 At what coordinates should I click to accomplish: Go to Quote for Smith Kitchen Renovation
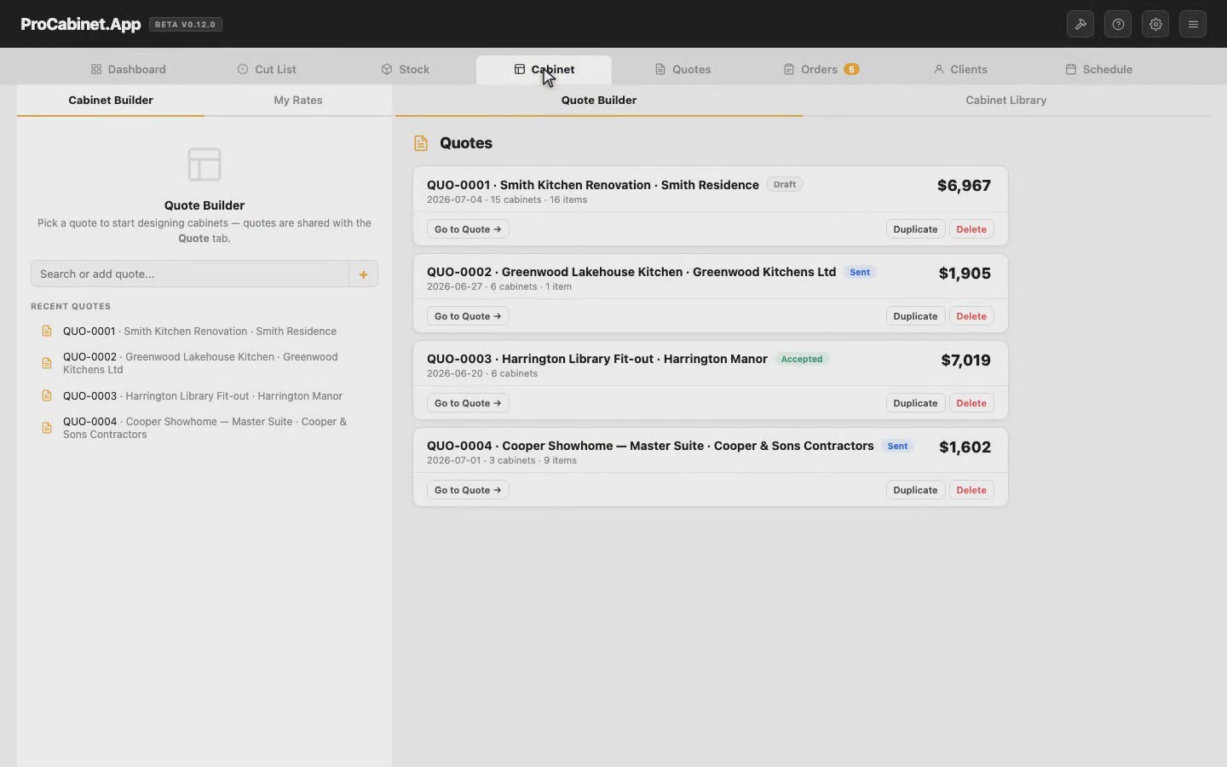[x=468, y=229]
